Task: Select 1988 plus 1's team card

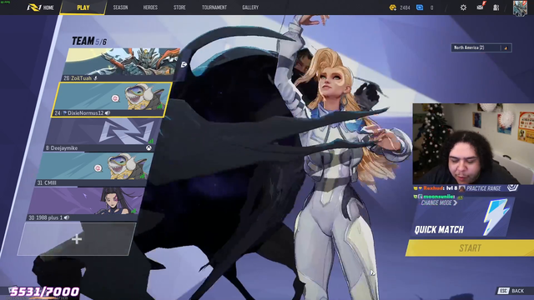Action: pos(85,204)
